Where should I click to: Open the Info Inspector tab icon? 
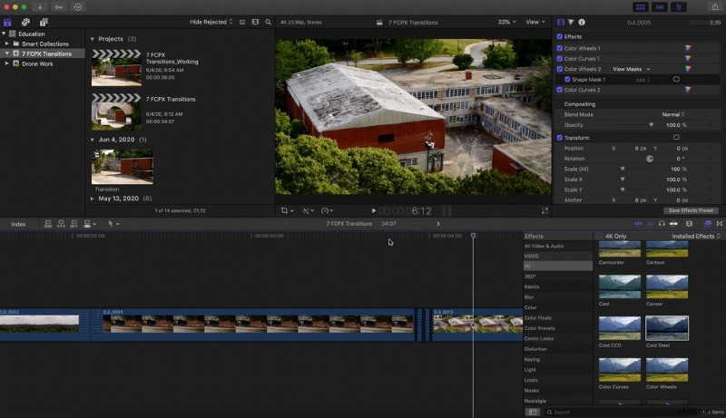pos(582,22)
